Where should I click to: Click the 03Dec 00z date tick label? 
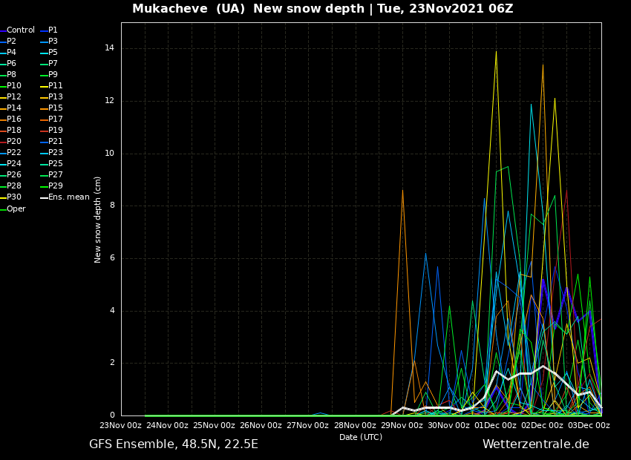pos(589,426)
